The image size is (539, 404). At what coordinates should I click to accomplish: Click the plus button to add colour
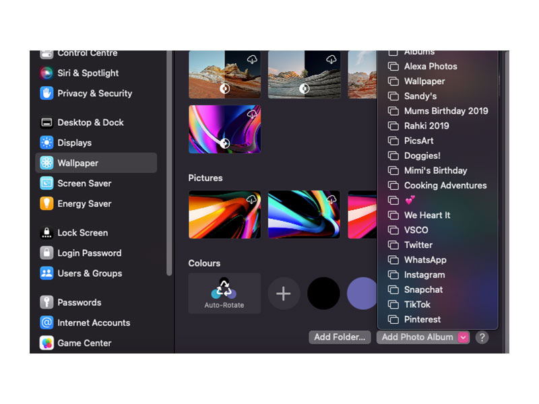point(284,294)
